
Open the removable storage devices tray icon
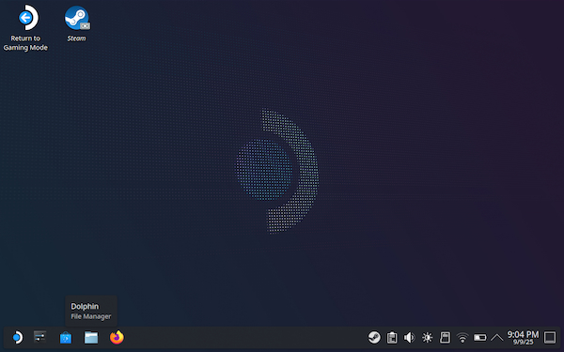(445, 338)
